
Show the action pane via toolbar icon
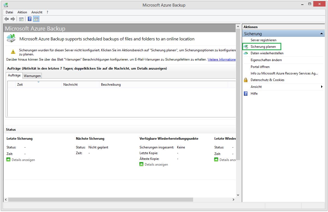[37, 19]
